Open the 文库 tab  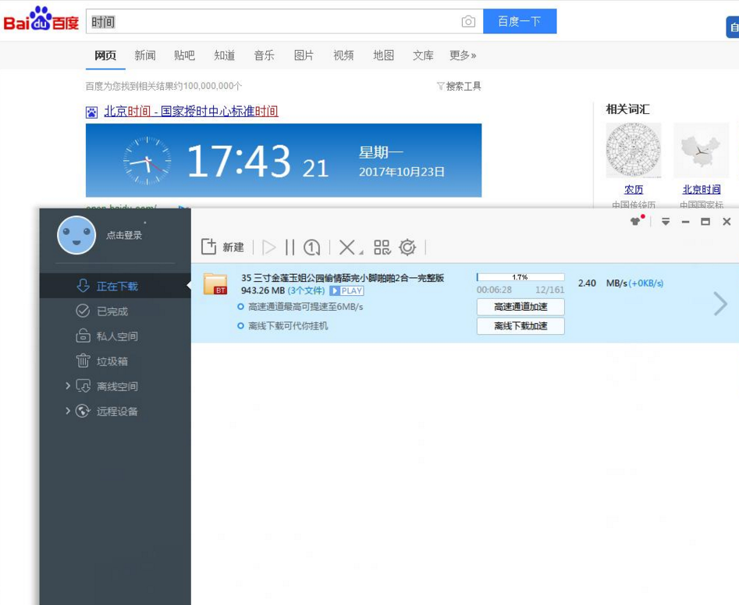(x=423, y=55)
